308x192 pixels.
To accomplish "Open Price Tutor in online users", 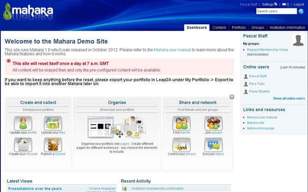I will [x=257, y=84].
